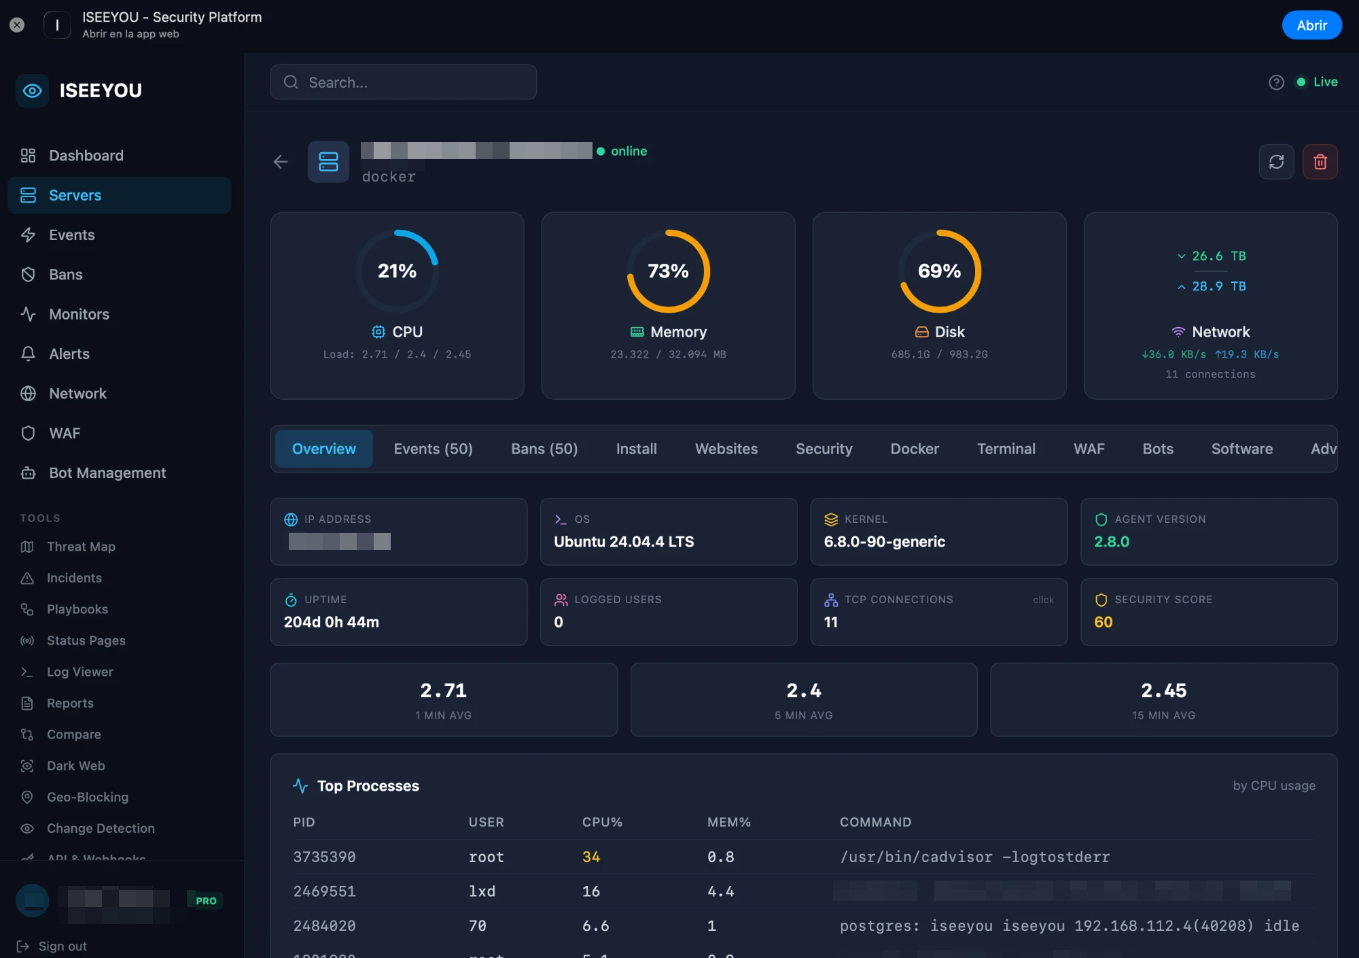Close the web app banner with X

coord(17,25)
